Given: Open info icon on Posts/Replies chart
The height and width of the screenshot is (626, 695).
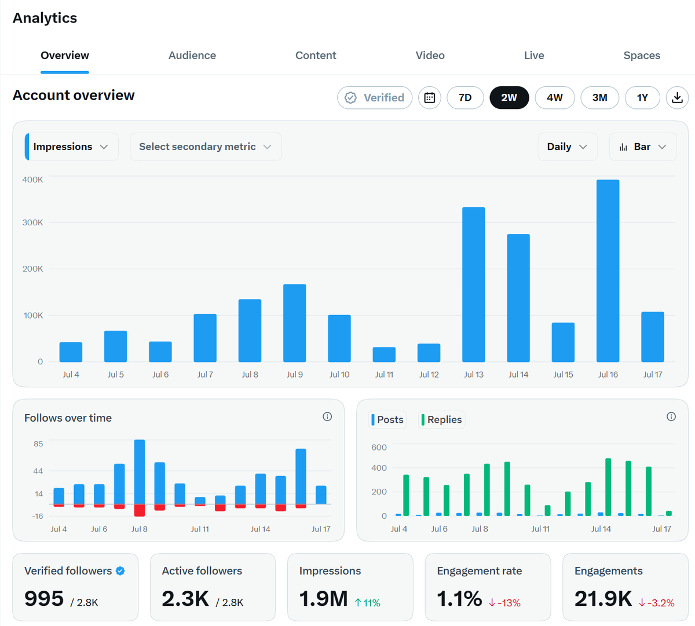Looking at the screenshot, I should point(671,416).
